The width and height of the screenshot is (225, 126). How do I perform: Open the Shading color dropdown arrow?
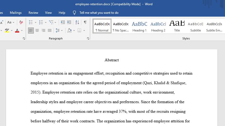click(x=74, y=30)
